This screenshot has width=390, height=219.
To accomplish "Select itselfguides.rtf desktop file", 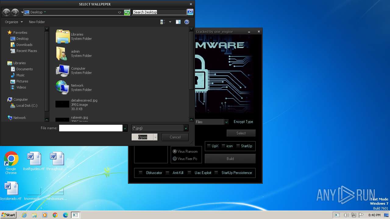I will [34, 161].
